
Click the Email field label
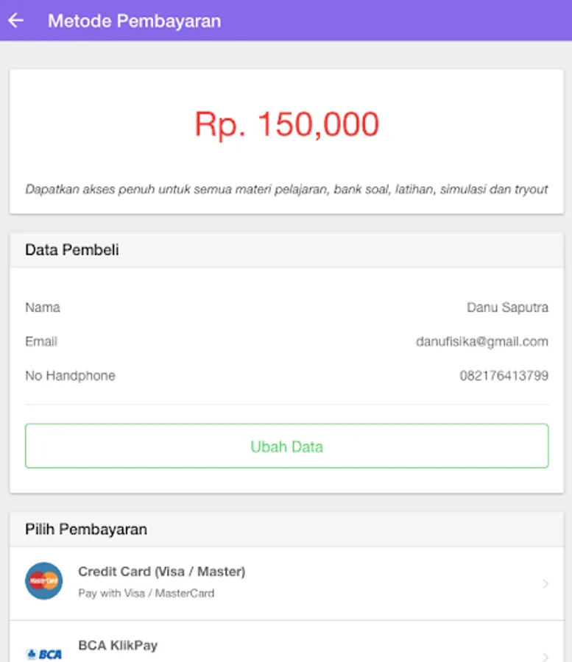pyautogui.click(x=41, y=341)
